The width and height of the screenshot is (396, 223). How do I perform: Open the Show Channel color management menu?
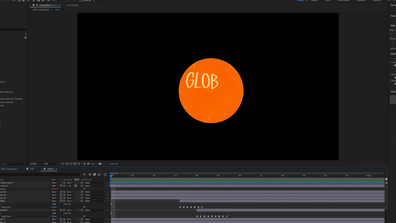click(x=84, y=164)
